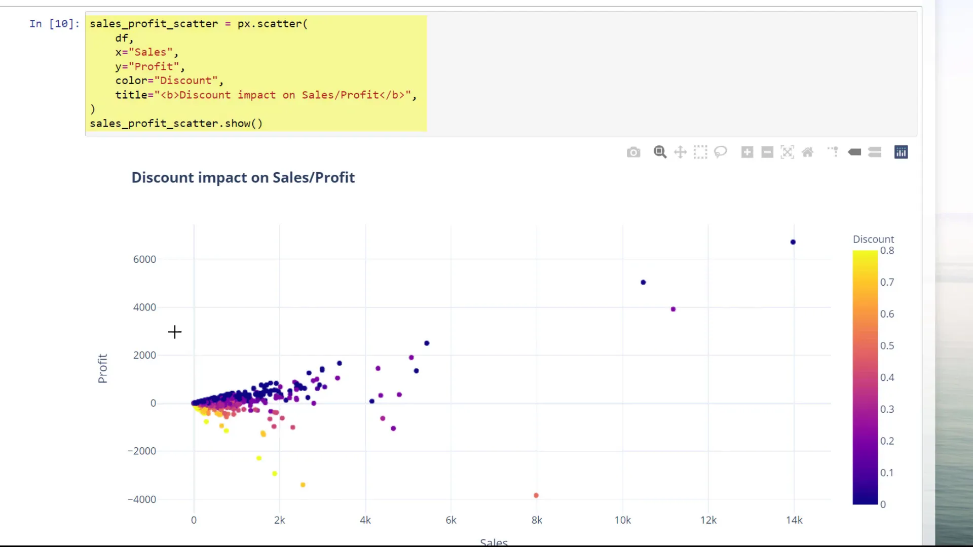Select the Zoom tool in the chart modebar

659,152
